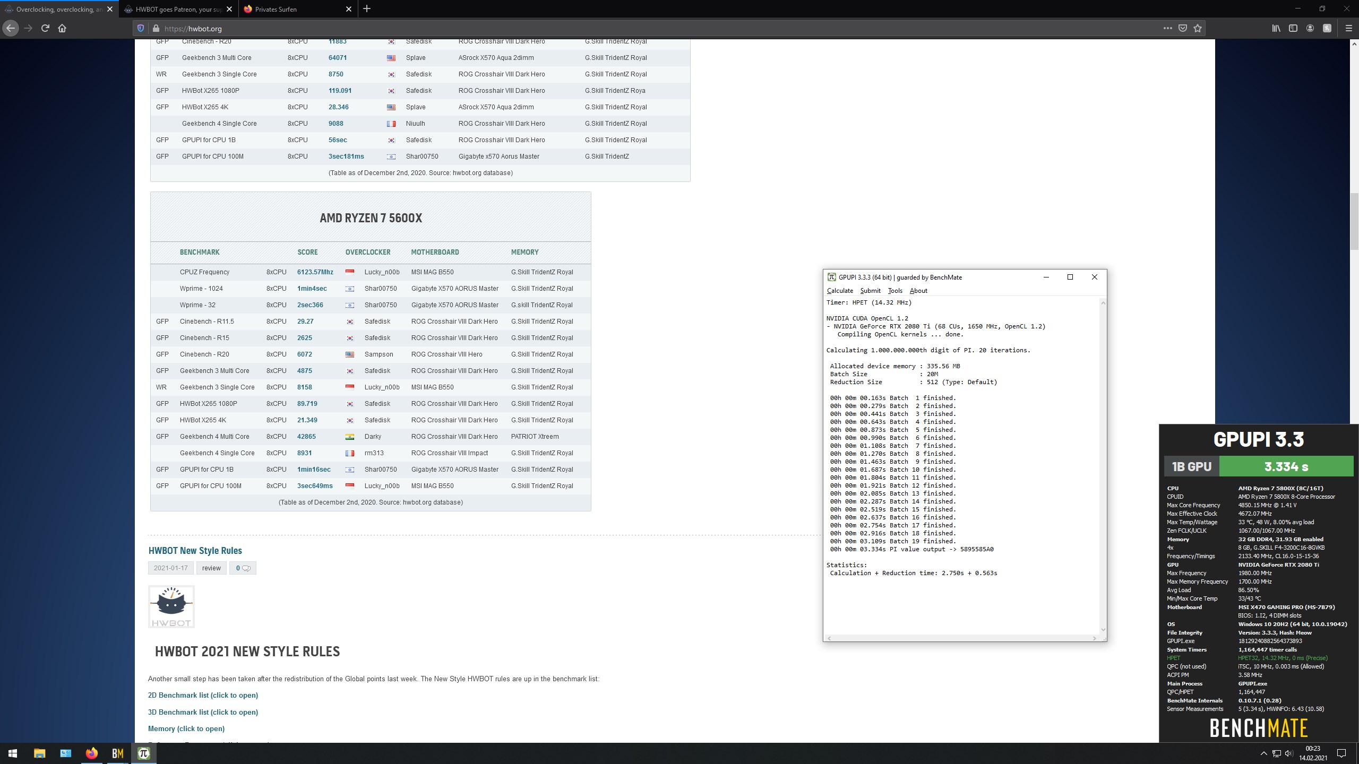Go back with the browser back arrow
Viewport: 1359px width, 764px height.
(11, 28)
